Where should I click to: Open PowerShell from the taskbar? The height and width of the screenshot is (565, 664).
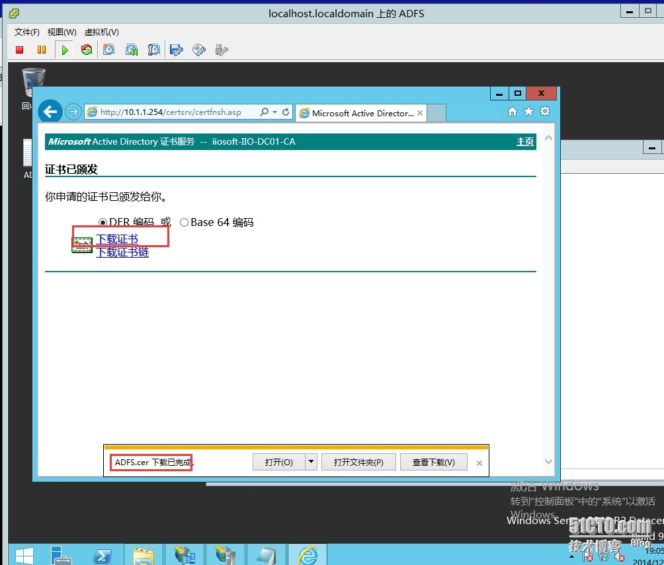[x=103, y=556]
